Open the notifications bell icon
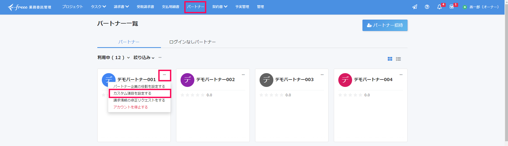The image size is (508, 146). click(x=439, y=7)
